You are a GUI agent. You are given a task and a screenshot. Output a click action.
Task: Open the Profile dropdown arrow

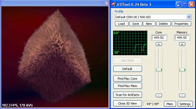pyautogui.click(x=189, y=17)
